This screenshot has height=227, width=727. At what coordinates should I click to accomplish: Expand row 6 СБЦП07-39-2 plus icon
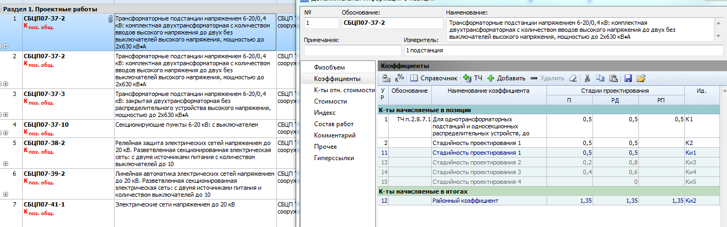(x=5, y=195)
